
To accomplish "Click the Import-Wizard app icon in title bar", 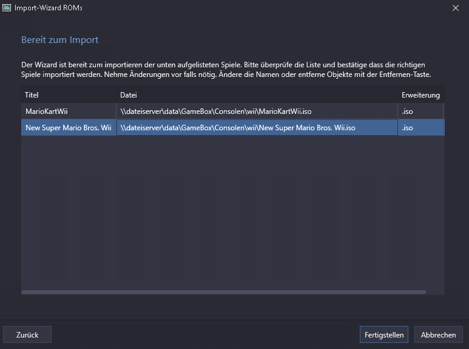I will point(7,8).
